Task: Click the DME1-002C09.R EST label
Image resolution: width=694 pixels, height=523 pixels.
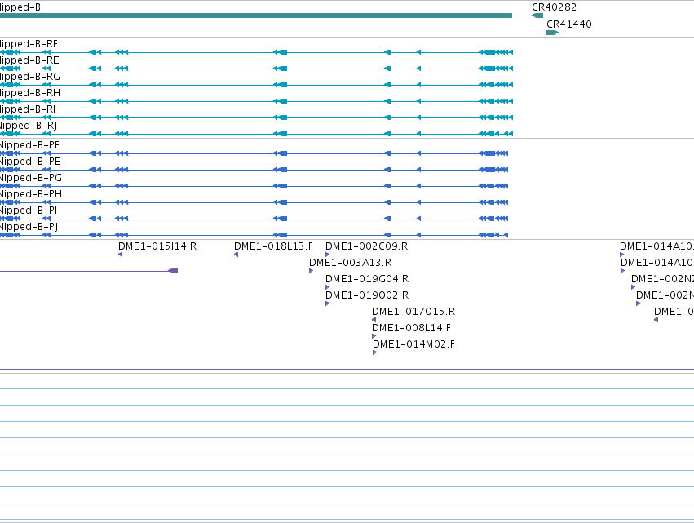Action: click(x=366, y=246)
